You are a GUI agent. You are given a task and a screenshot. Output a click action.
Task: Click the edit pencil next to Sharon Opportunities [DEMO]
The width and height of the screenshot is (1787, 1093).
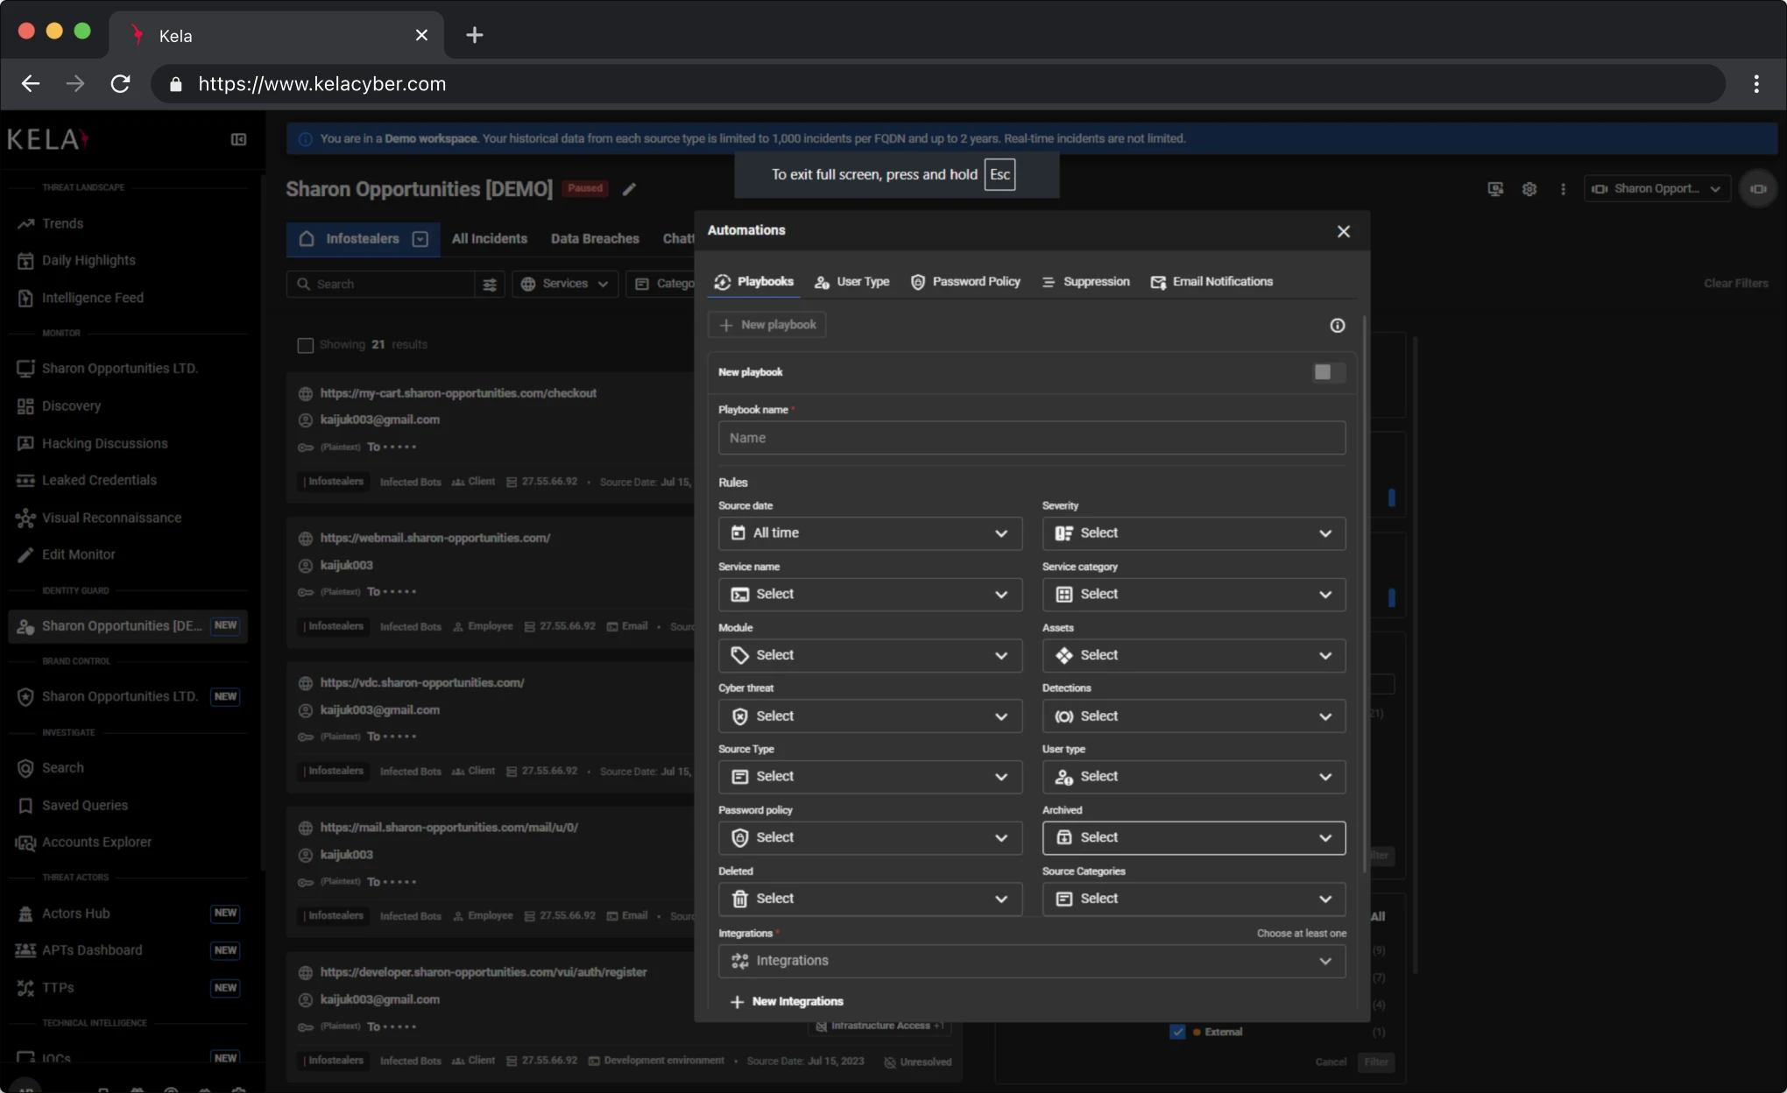[x=629, y=189]
